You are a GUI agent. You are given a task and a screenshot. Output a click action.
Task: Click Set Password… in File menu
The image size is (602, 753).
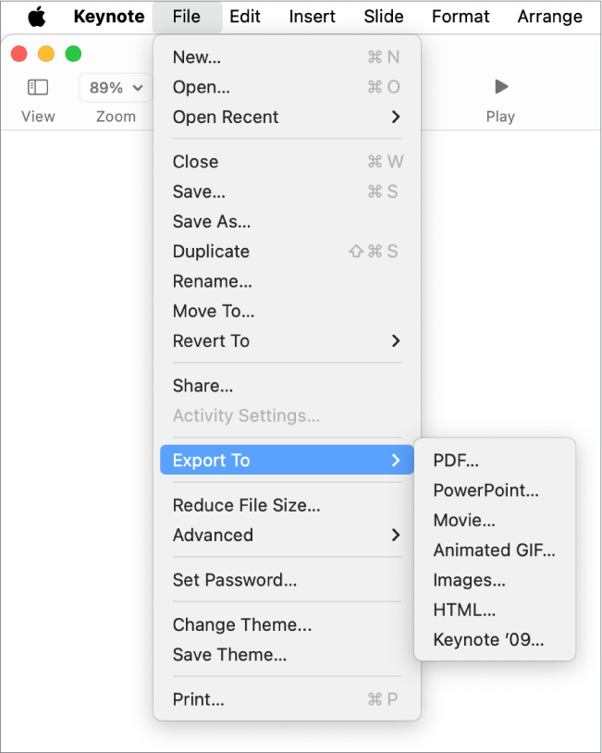[x=235, y=580]
